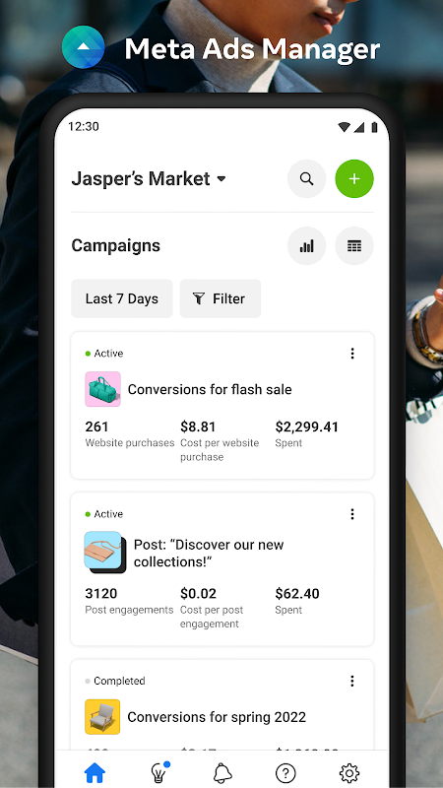The height and width of the screenshot is (788, 443).
Task: Open the Last 7 Days date range
Action: pos(121,298)
